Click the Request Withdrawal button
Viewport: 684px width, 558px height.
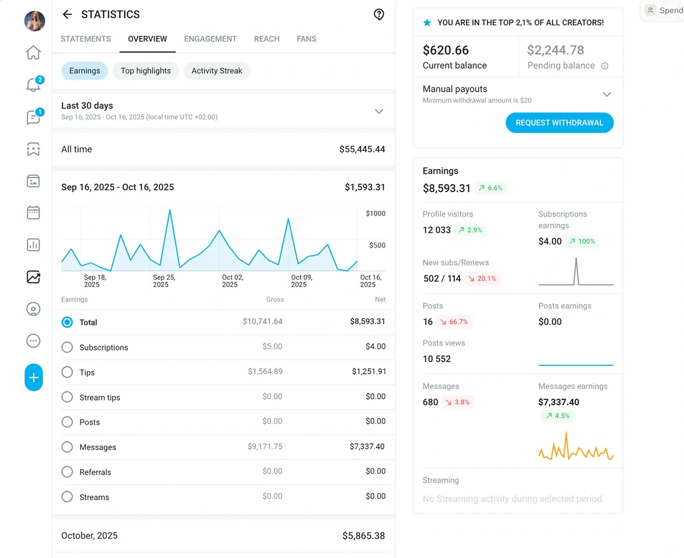point(559,123)
